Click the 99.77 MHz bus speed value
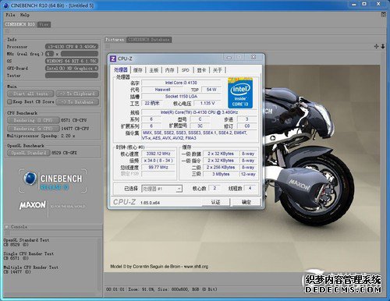This screenshot has height=301, width=390. point(158,167)
